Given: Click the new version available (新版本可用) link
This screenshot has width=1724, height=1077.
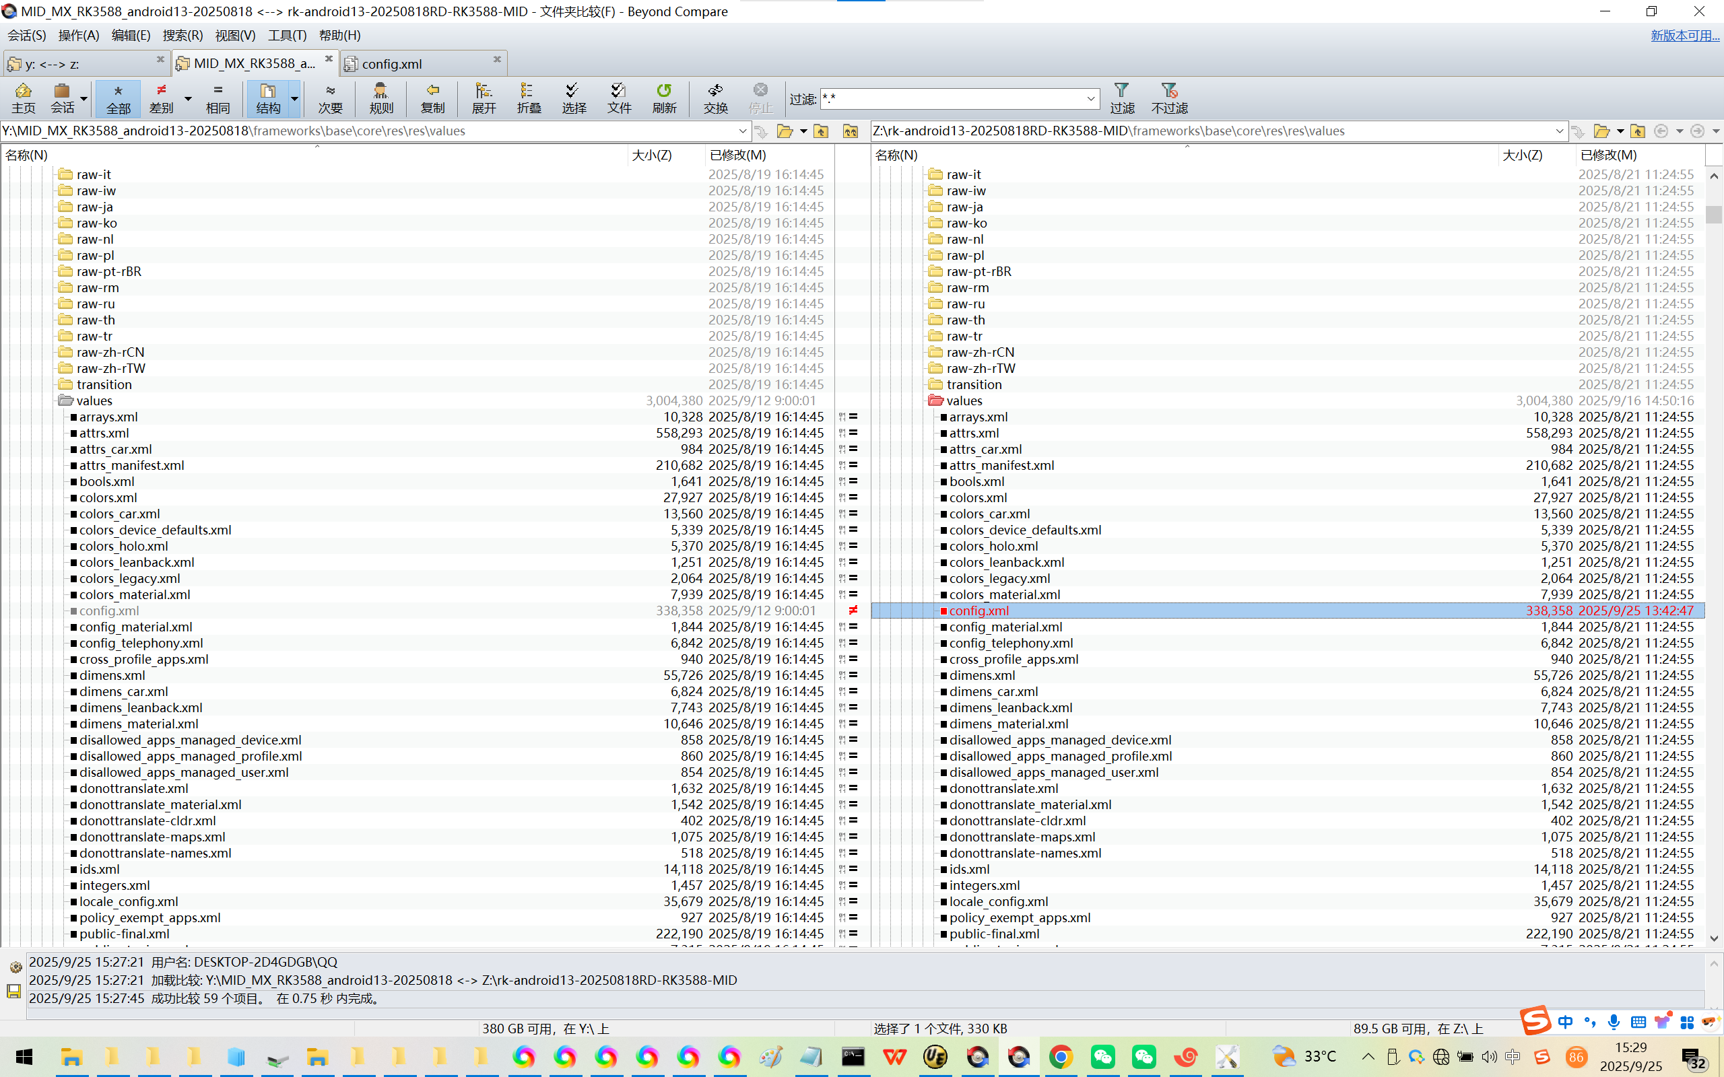Looking at the screenshot, I should coord(1684,35).
